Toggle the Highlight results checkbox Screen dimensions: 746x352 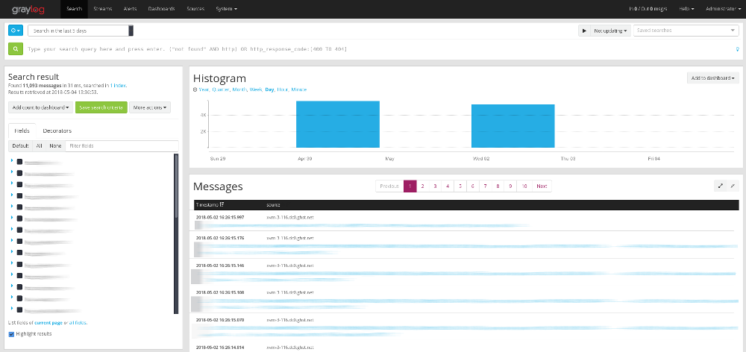[x=11, y=333]
